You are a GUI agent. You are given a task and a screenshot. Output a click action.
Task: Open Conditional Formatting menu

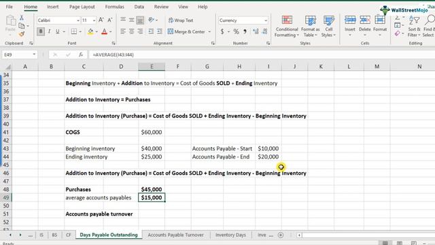point(287,27)
